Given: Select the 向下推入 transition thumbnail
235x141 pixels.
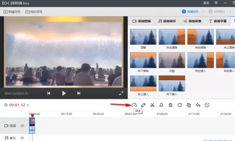Looking at the screenshot, I should 172,83.
